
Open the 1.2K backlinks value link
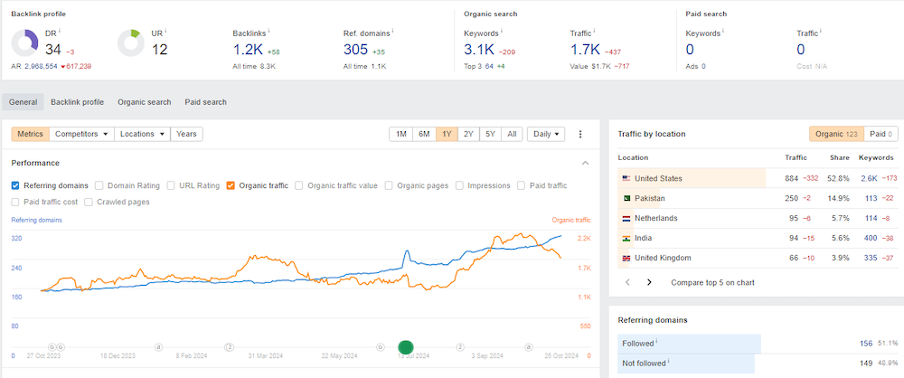pyautogui.click(x=248, y=50)
